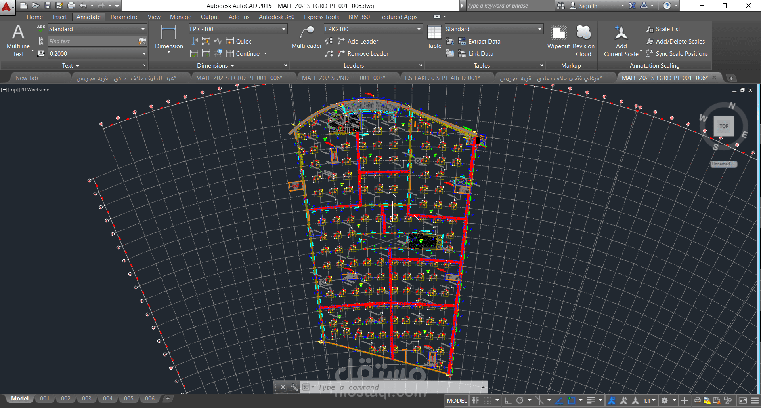Viewport: 761px width, 408px height.
Task: Click the binoculars search icon in title bar
Action: click(x=561, y=6)
